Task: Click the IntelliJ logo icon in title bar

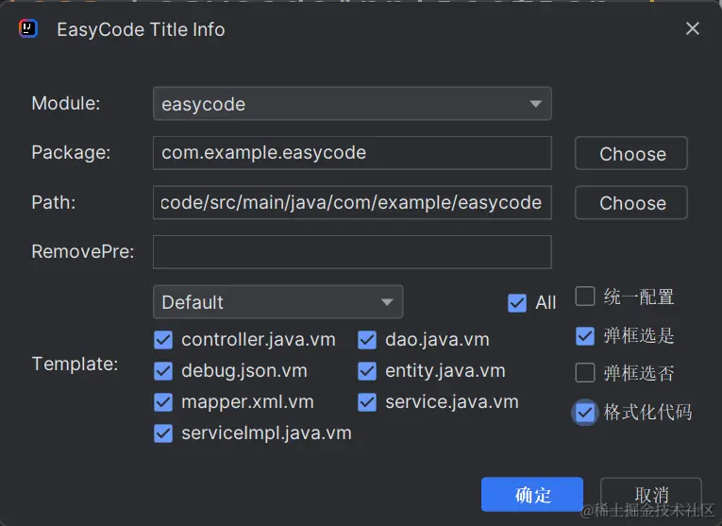Action: pos(28,29)
